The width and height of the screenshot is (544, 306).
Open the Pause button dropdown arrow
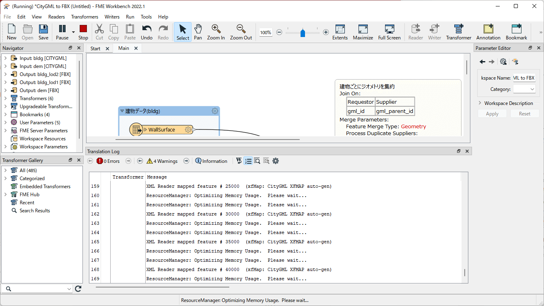coord(73,32)
